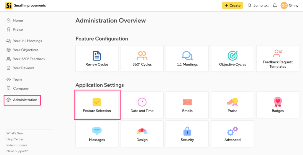Open the 360° Cycles people icon

(x=142, y=56)
